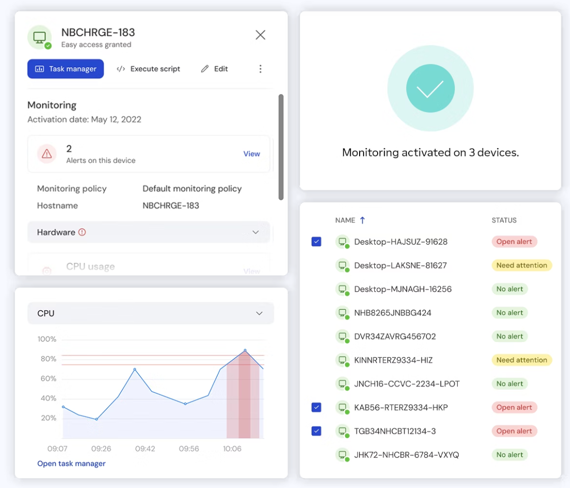
Task: Open the three-dot overflow menu
Action: [x=260, y=68]
